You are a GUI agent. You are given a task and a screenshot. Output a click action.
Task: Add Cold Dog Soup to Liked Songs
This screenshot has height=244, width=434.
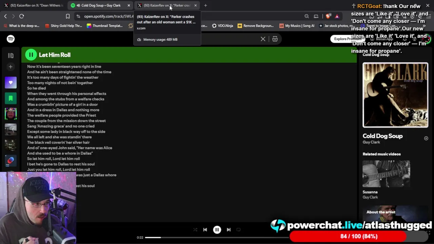(x=426, y=138)
